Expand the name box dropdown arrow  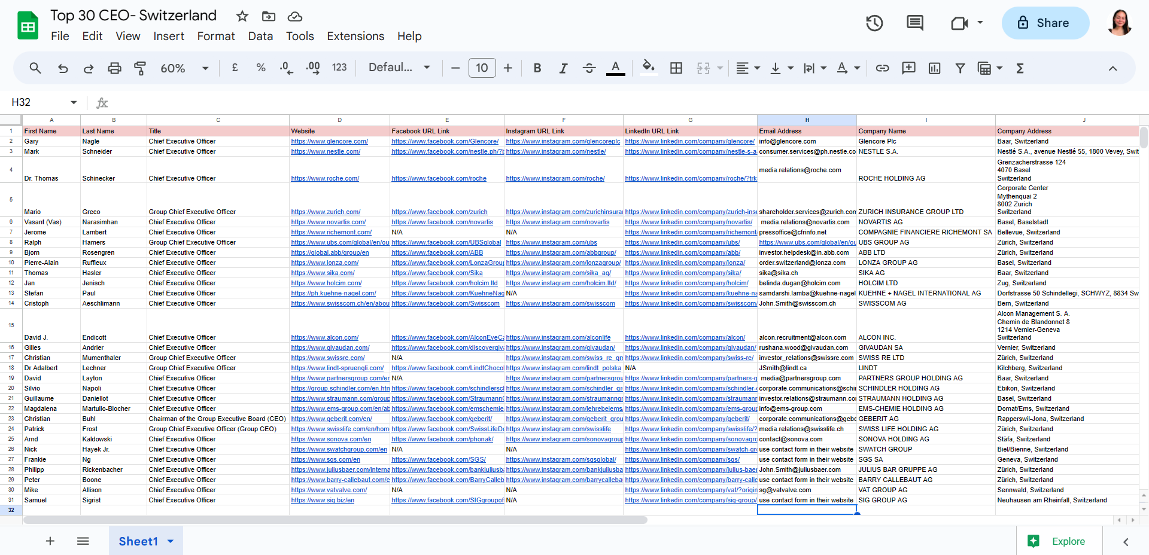click(x=74, y=102)
